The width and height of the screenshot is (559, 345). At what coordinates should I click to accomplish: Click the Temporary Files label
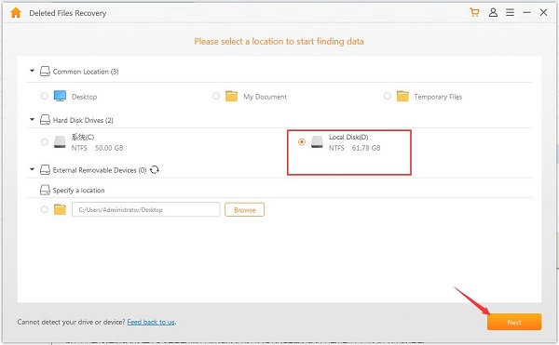[438, 97]
